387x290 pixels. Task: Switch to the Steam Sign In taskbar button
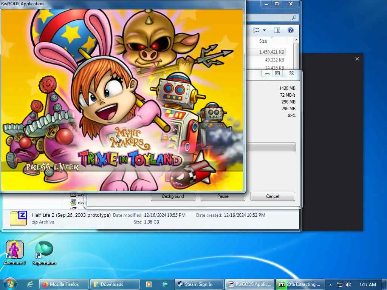[199, 284]
